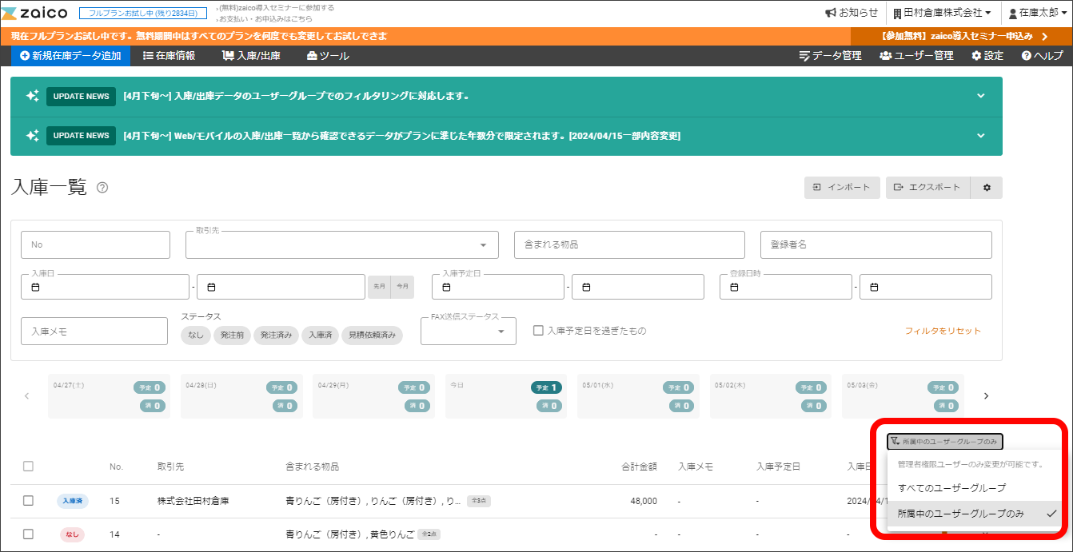Go to previous week with left arrow
1073x552 pixels.
click(27, 395)
